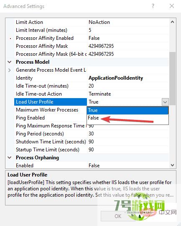Screen dimensions: 181x226
Task: Click the scrollbar up arrow
Action: point(172,22)
